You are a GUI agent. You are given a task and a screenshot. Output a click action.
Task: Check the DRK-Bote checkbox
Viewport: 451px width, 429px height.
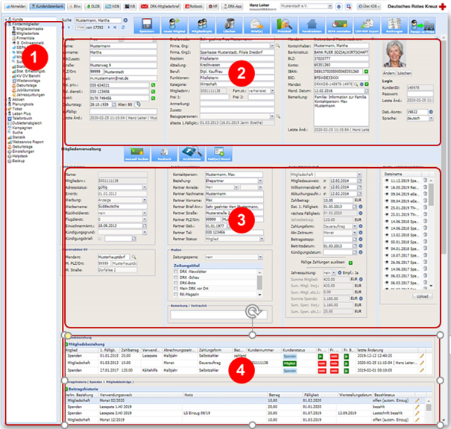click(x=176, y=284)
